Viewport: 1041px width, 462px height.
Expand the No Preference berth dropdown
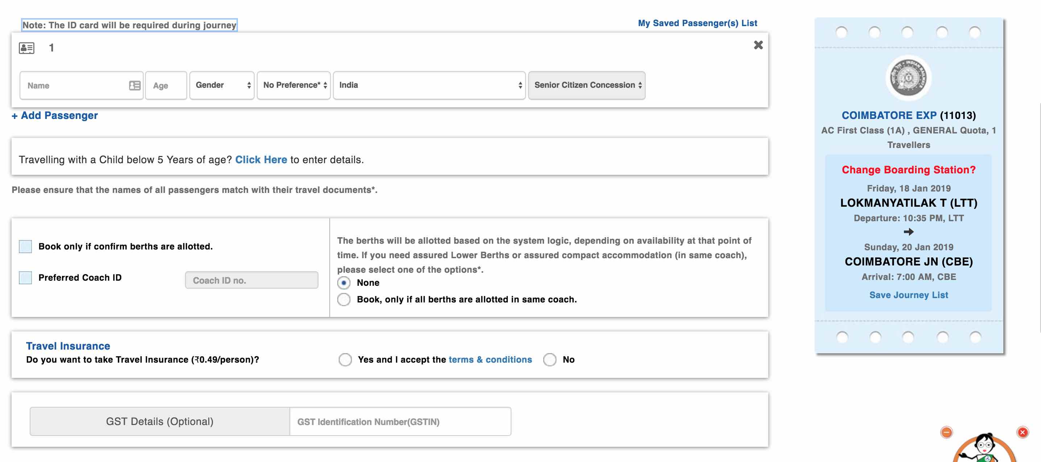[294, 84]
